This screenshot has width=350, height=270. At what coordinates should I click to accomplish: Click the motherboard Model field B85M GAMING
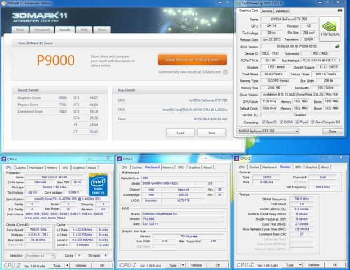pos(167,183)
